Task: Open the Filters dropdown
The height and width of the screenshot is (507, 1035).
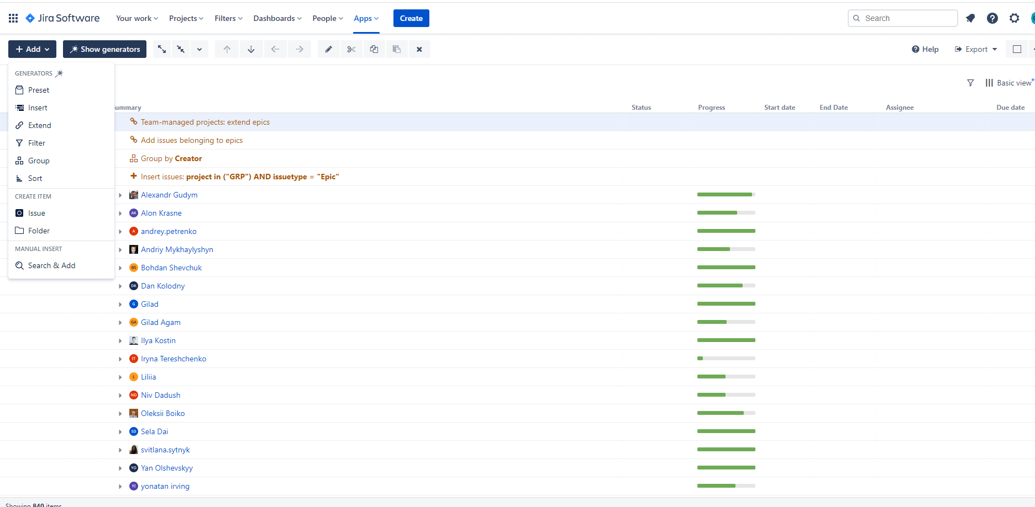Action: click(229, 18)
